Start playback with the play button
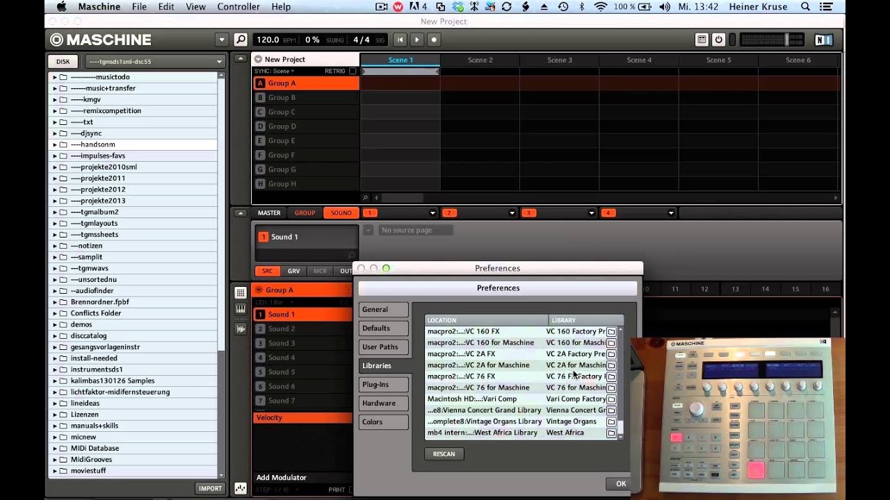 point(416,40)
